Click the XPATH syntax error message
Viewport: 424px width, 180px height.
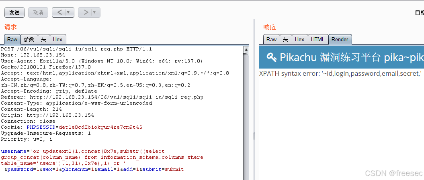[340, 73]
